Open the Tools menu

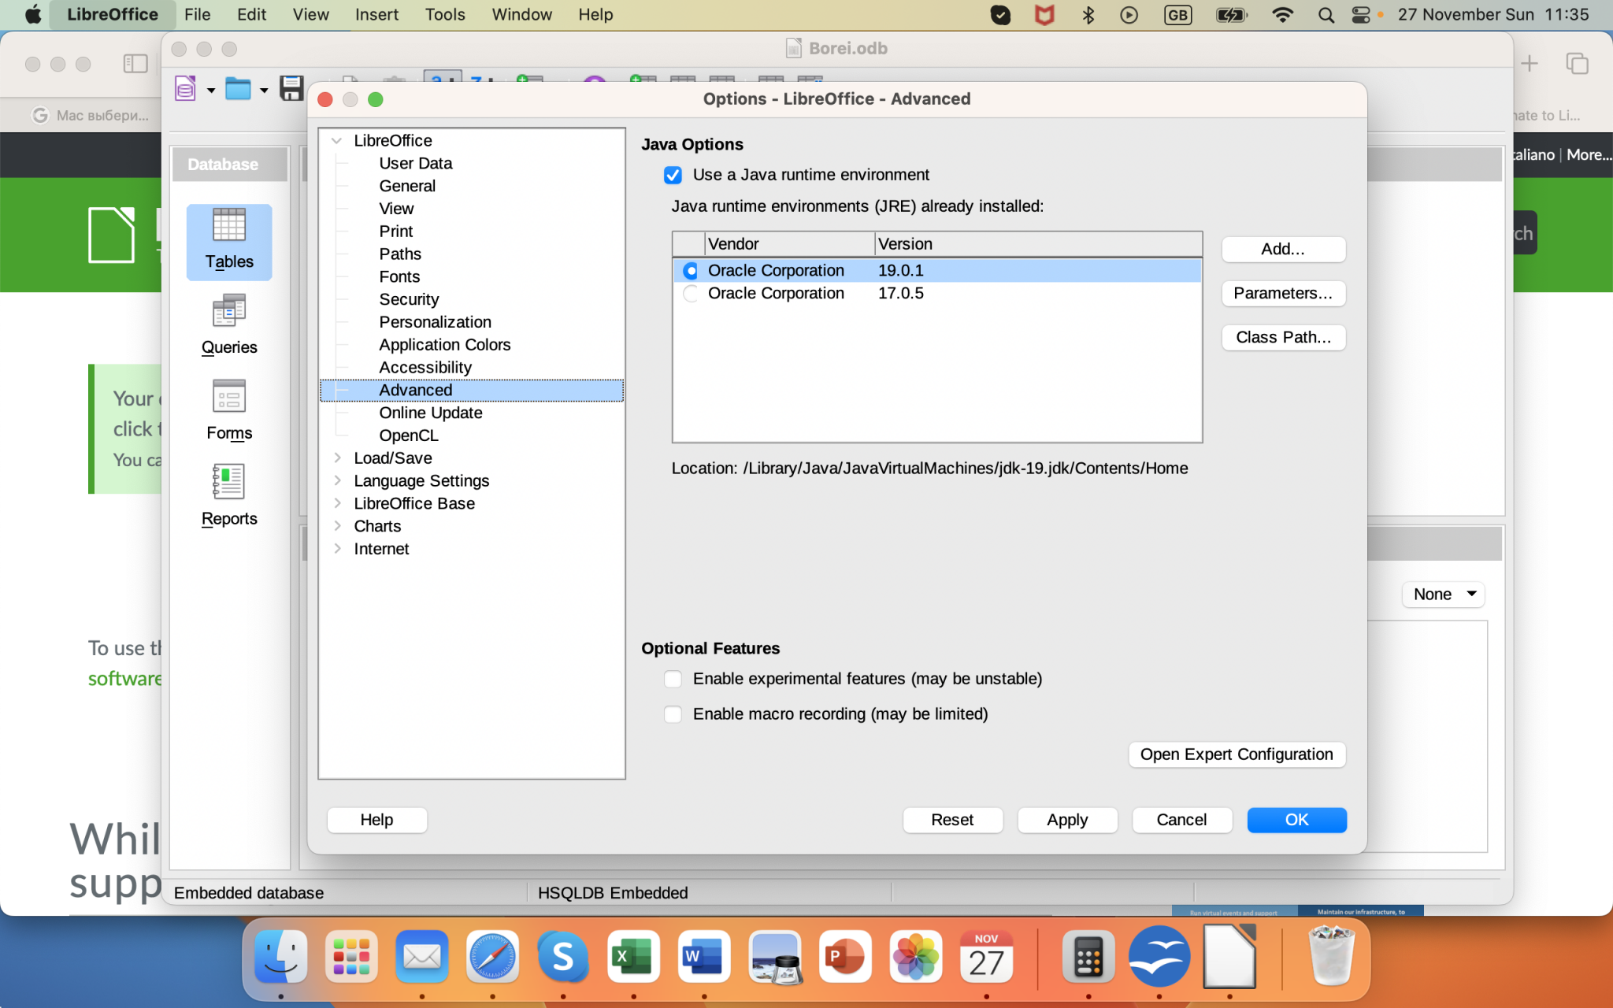[446, 14]
